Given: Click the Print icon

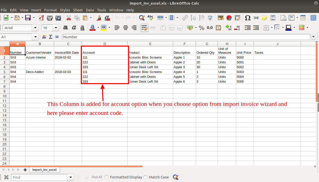Looking at the screenshot, I should [50, 18].
